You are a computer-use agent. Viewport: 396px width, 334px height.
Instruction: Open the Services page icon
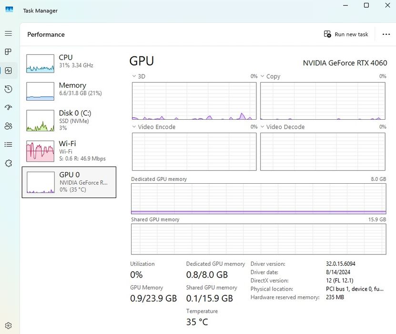[8, 163]
